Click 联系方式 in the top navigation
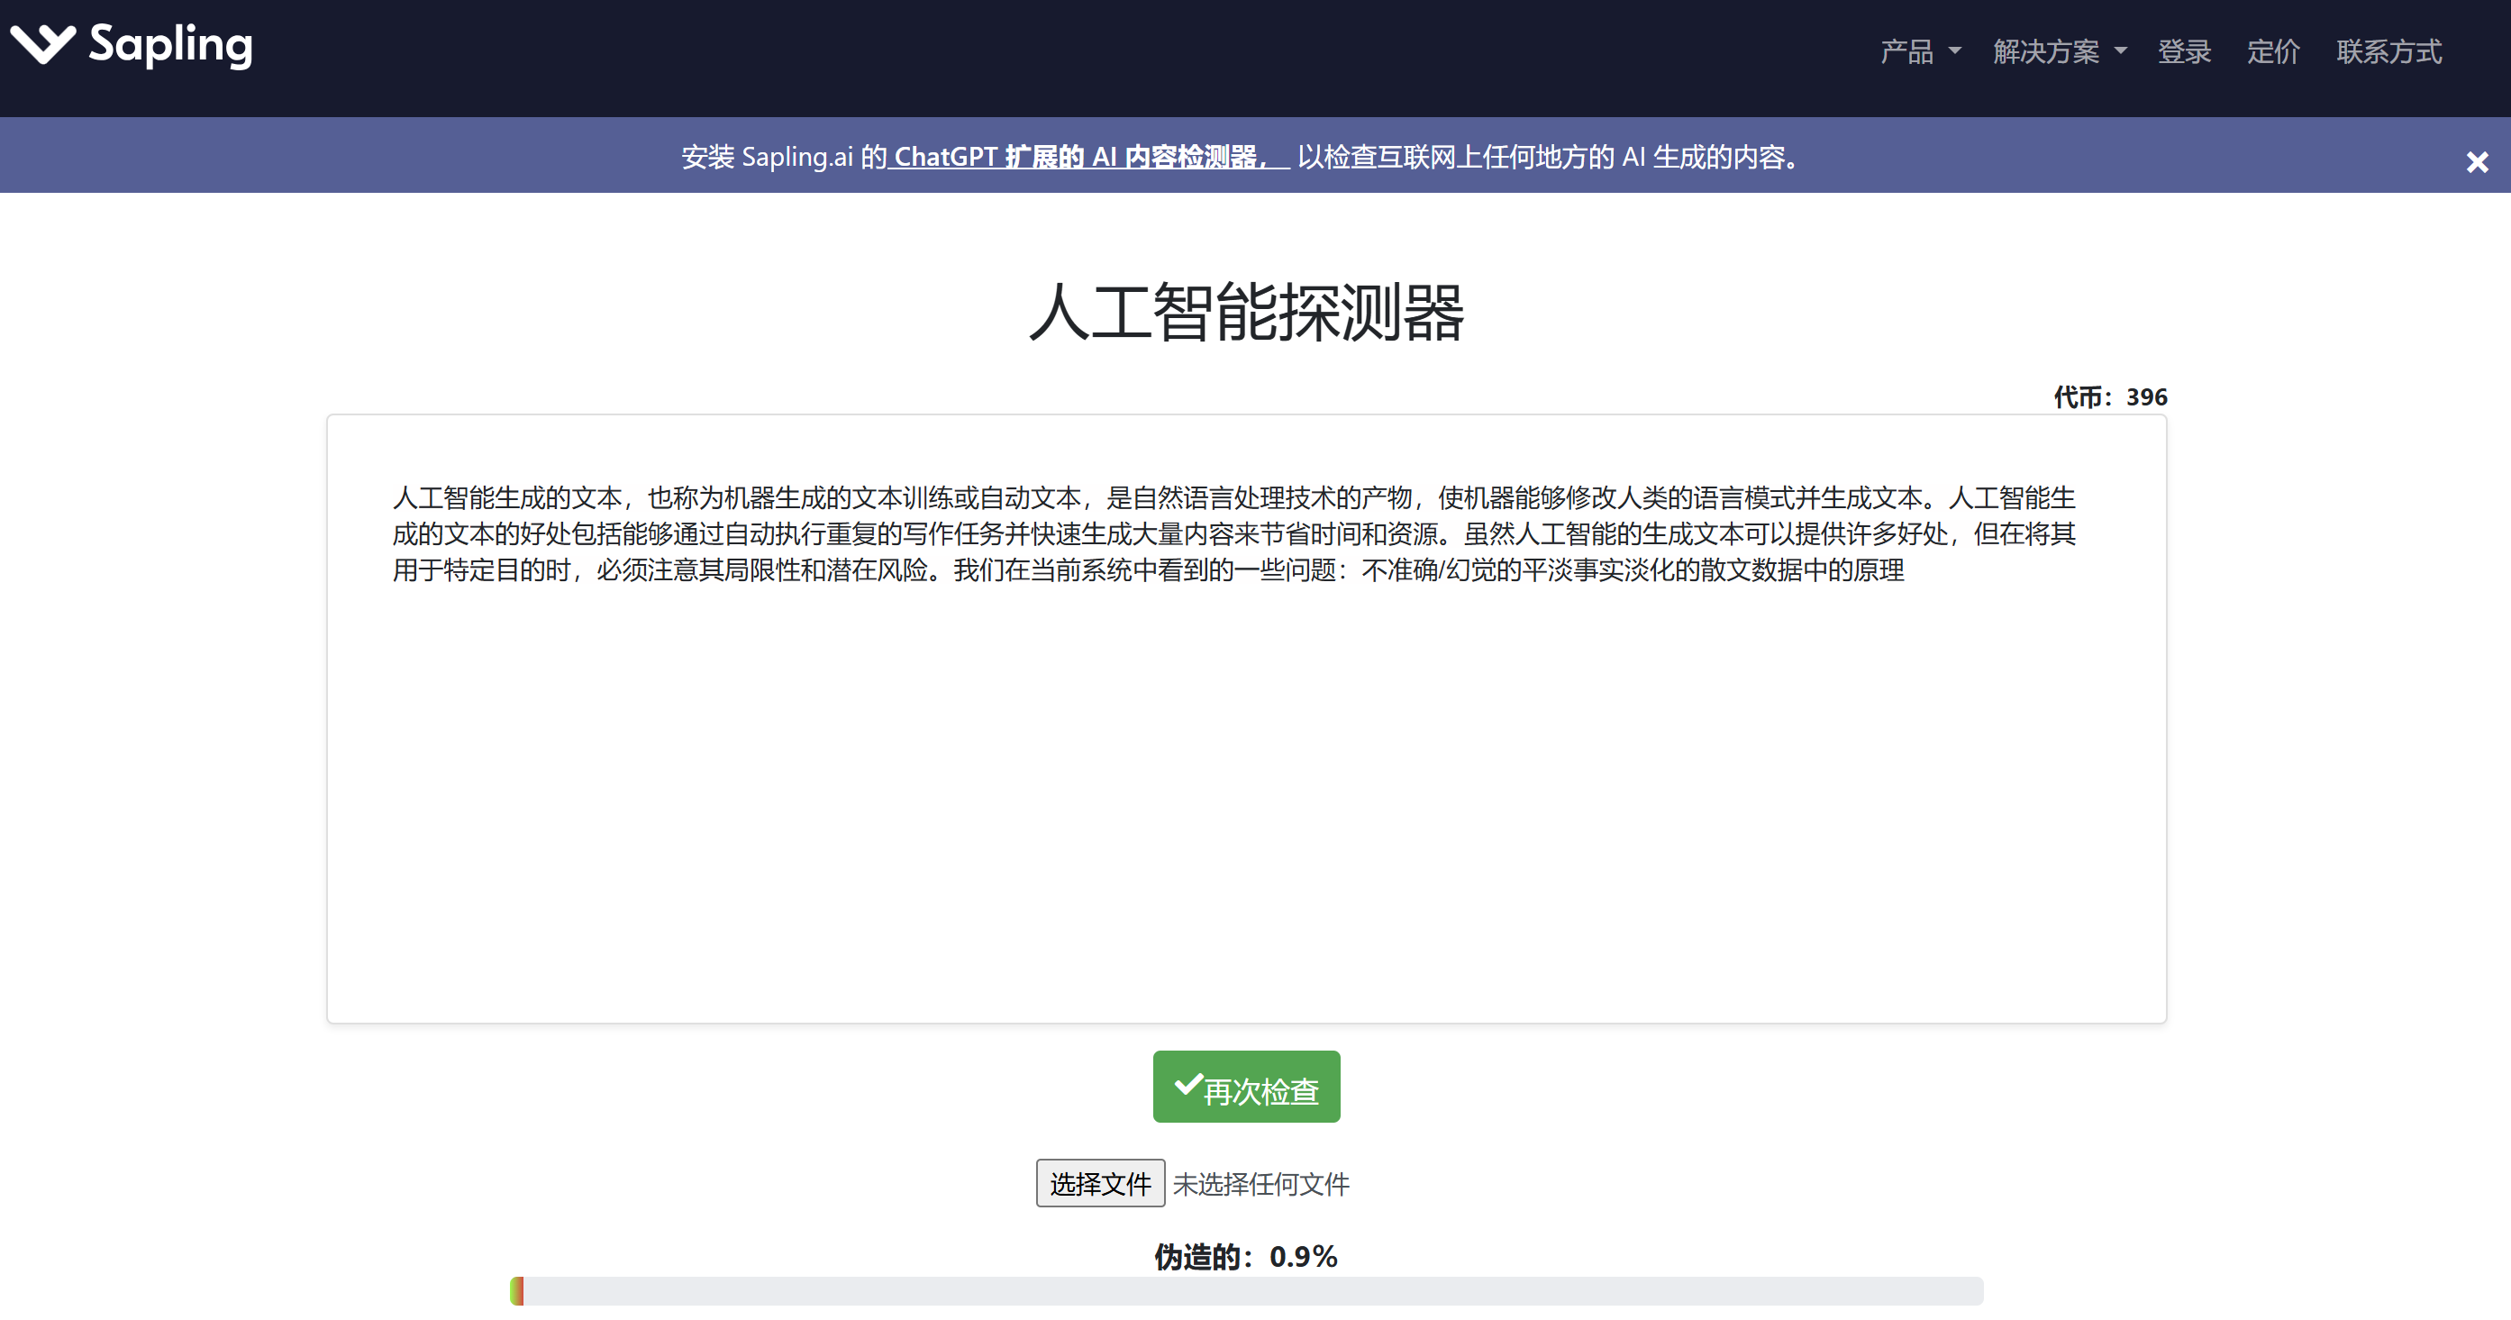 (2388, 51)
